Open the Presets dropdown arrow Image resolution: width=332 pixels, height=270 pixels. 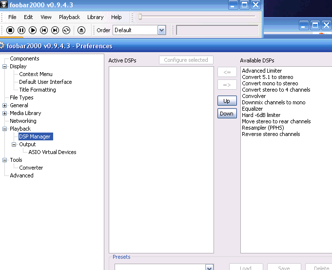point(209,267)
